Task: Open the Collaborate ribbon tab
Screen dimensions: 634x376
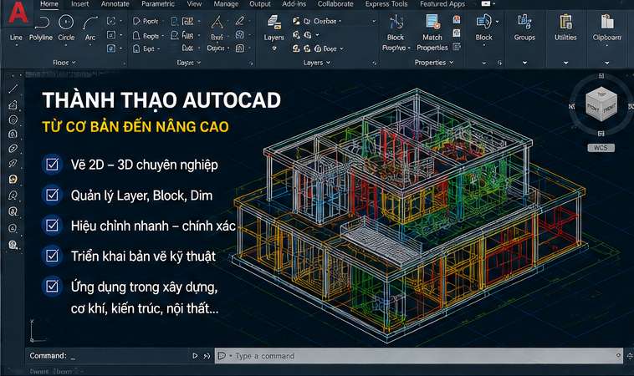Action: 335,4
